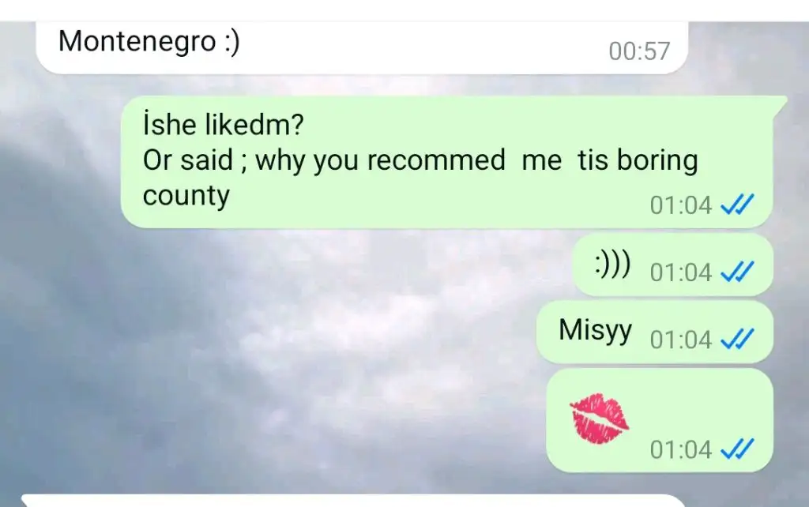Tap the 01:04 timestamp on the Misyy message

tap(681, 340)
